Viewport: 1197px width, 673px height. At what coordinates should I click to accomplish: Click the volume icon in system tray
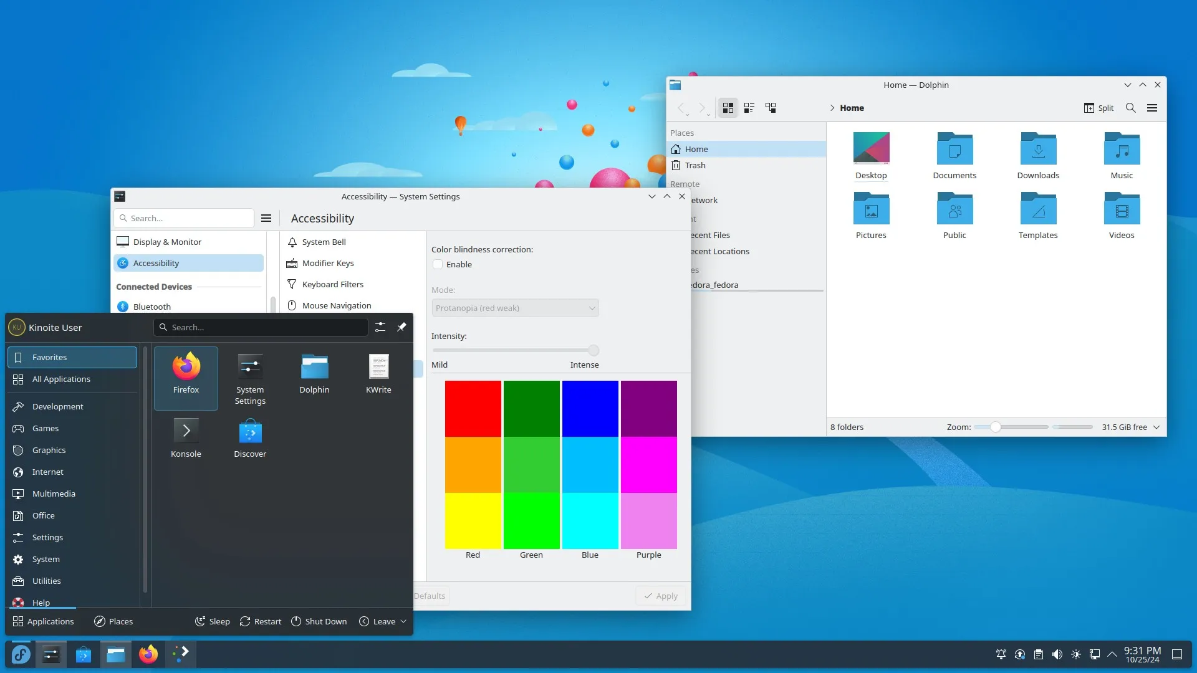1057,654
